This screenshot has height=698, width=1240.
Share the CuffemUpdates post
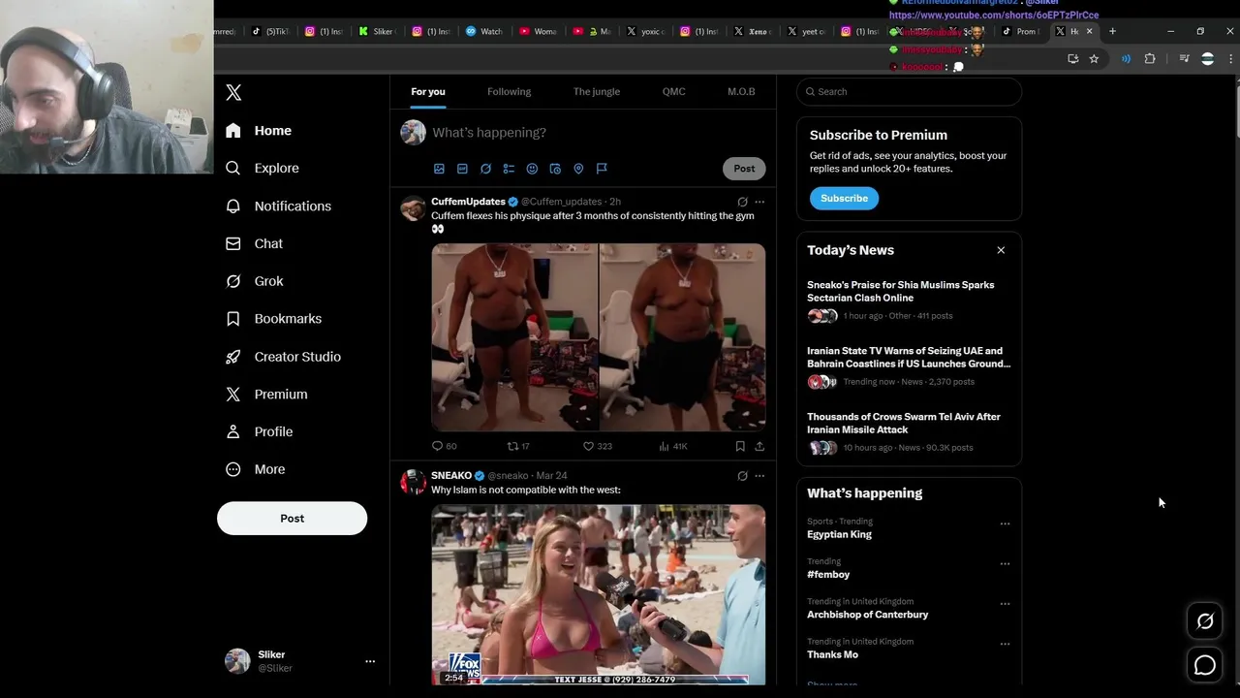click(759, 446)
